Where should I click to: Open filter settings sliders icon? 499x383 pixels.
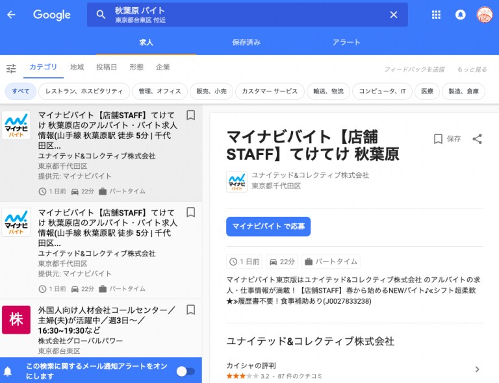pyautogui.click(x=11, y=68)
